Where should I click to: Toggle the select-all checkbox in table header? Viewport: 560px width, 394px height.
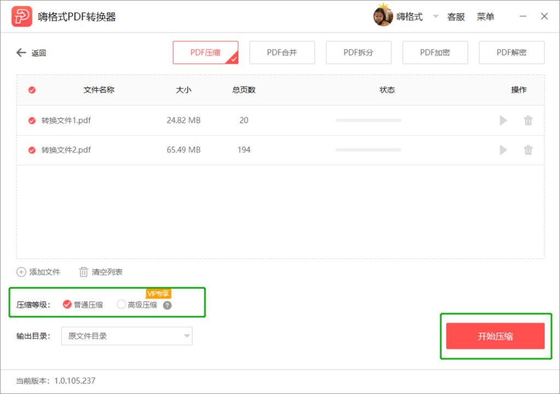[x=32, y=90]
